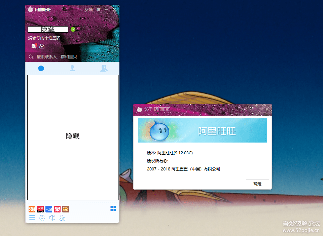Viewport: 323px width, 236px height.
Task: Open the red 聚 Juhuasuan app icon
Action: tap(57, 209)
